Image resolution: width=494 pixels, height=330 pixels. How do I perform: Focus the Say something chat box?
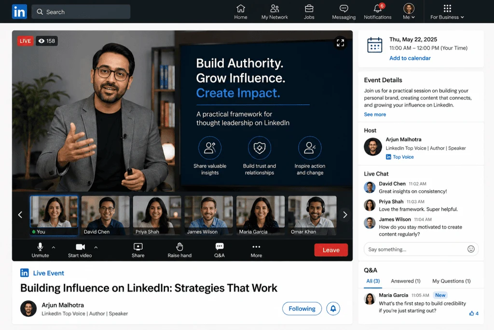421,249
